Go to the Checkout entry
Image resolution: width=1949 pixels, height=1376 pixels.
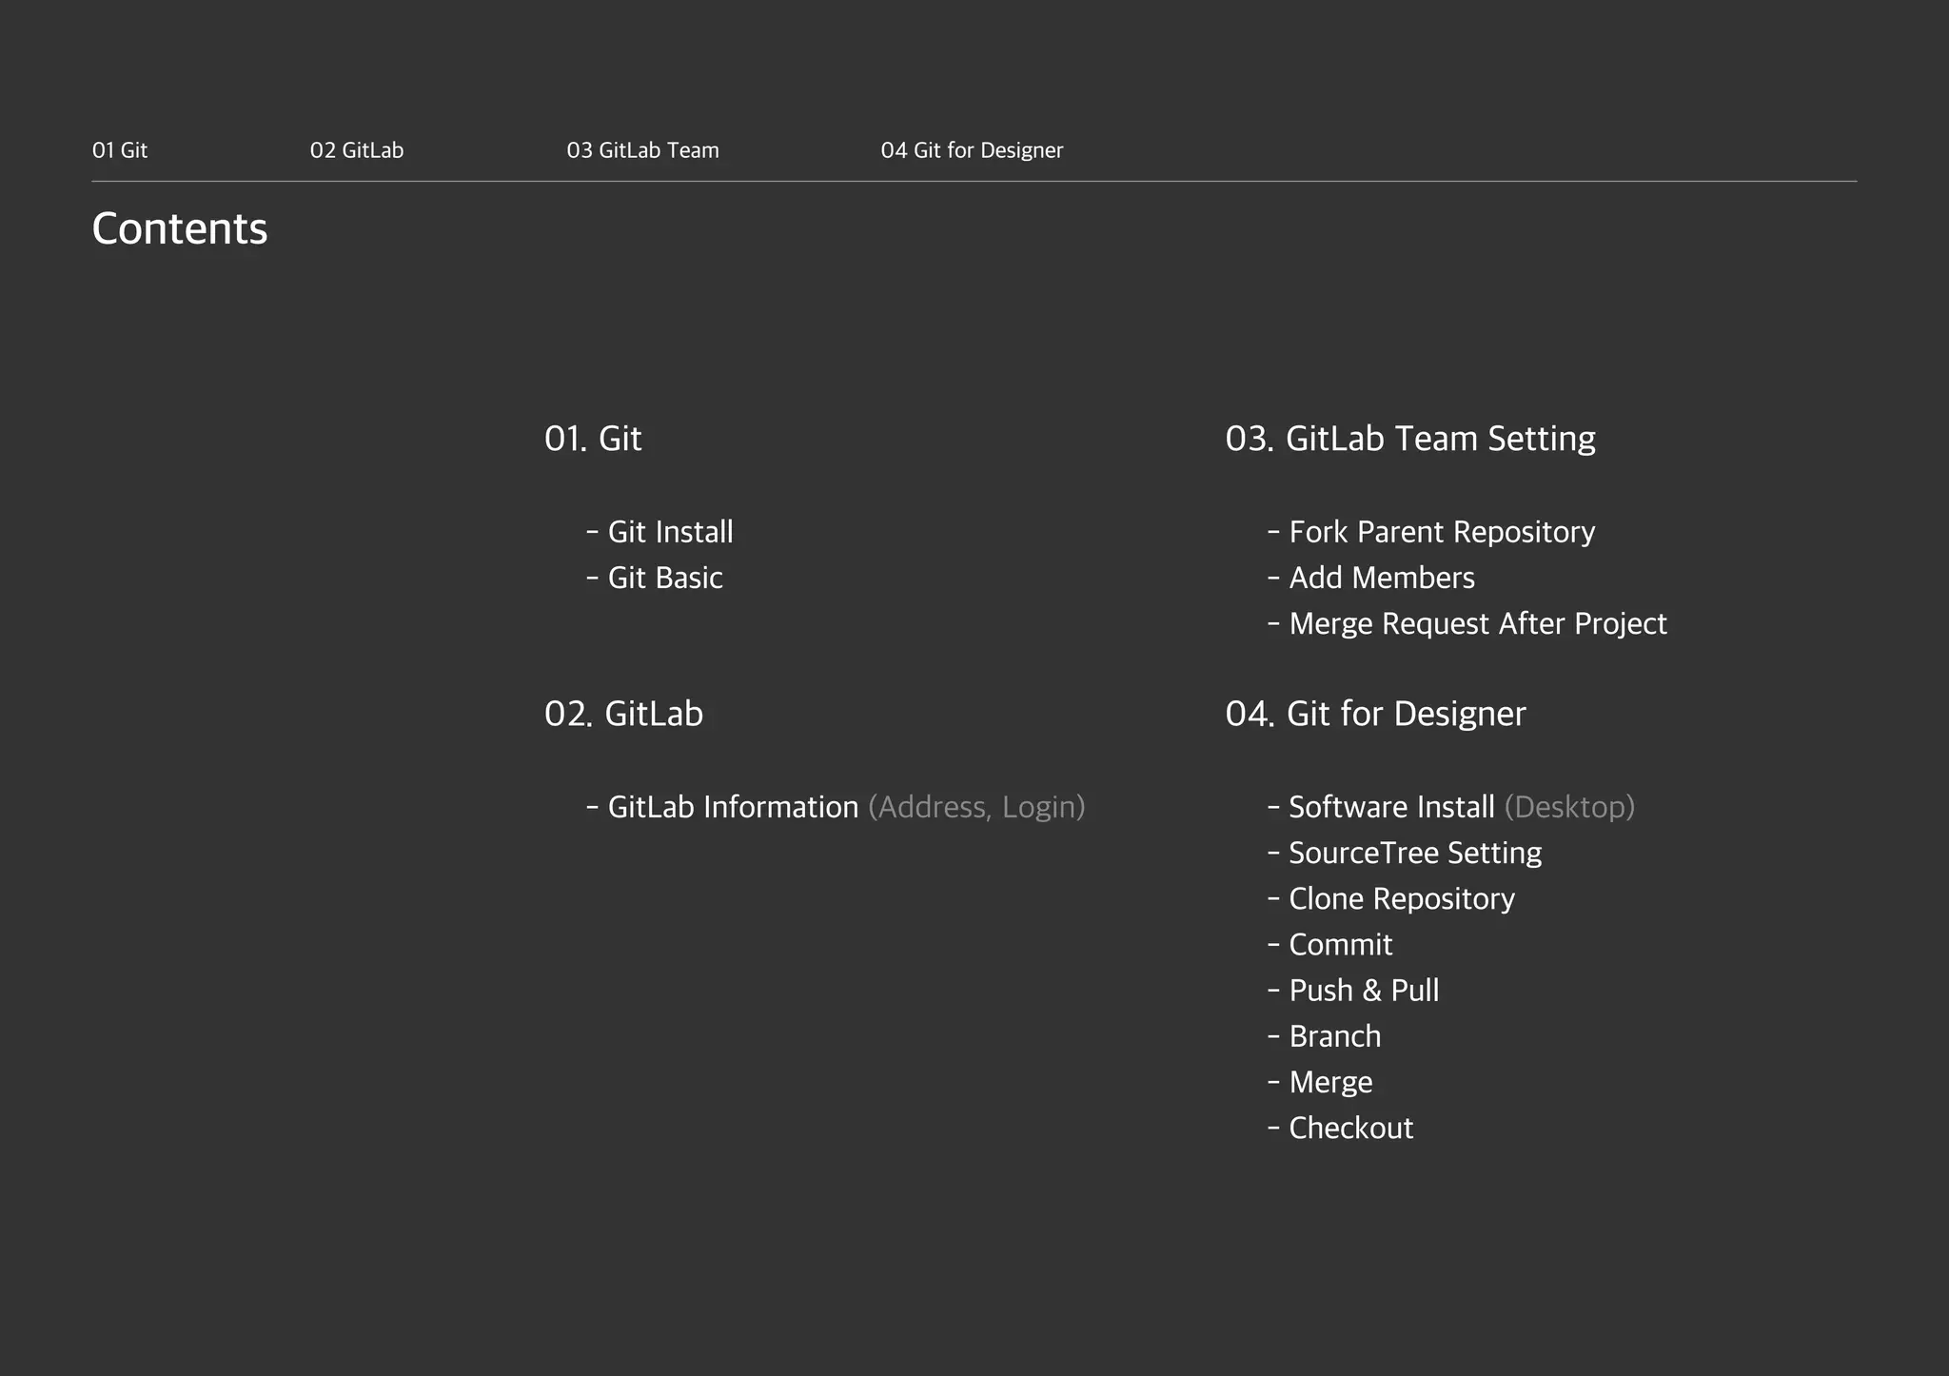coord(1350,1128)
